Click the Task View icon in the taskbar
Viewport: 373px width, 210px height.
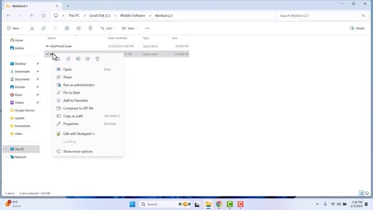pos(197,204)
